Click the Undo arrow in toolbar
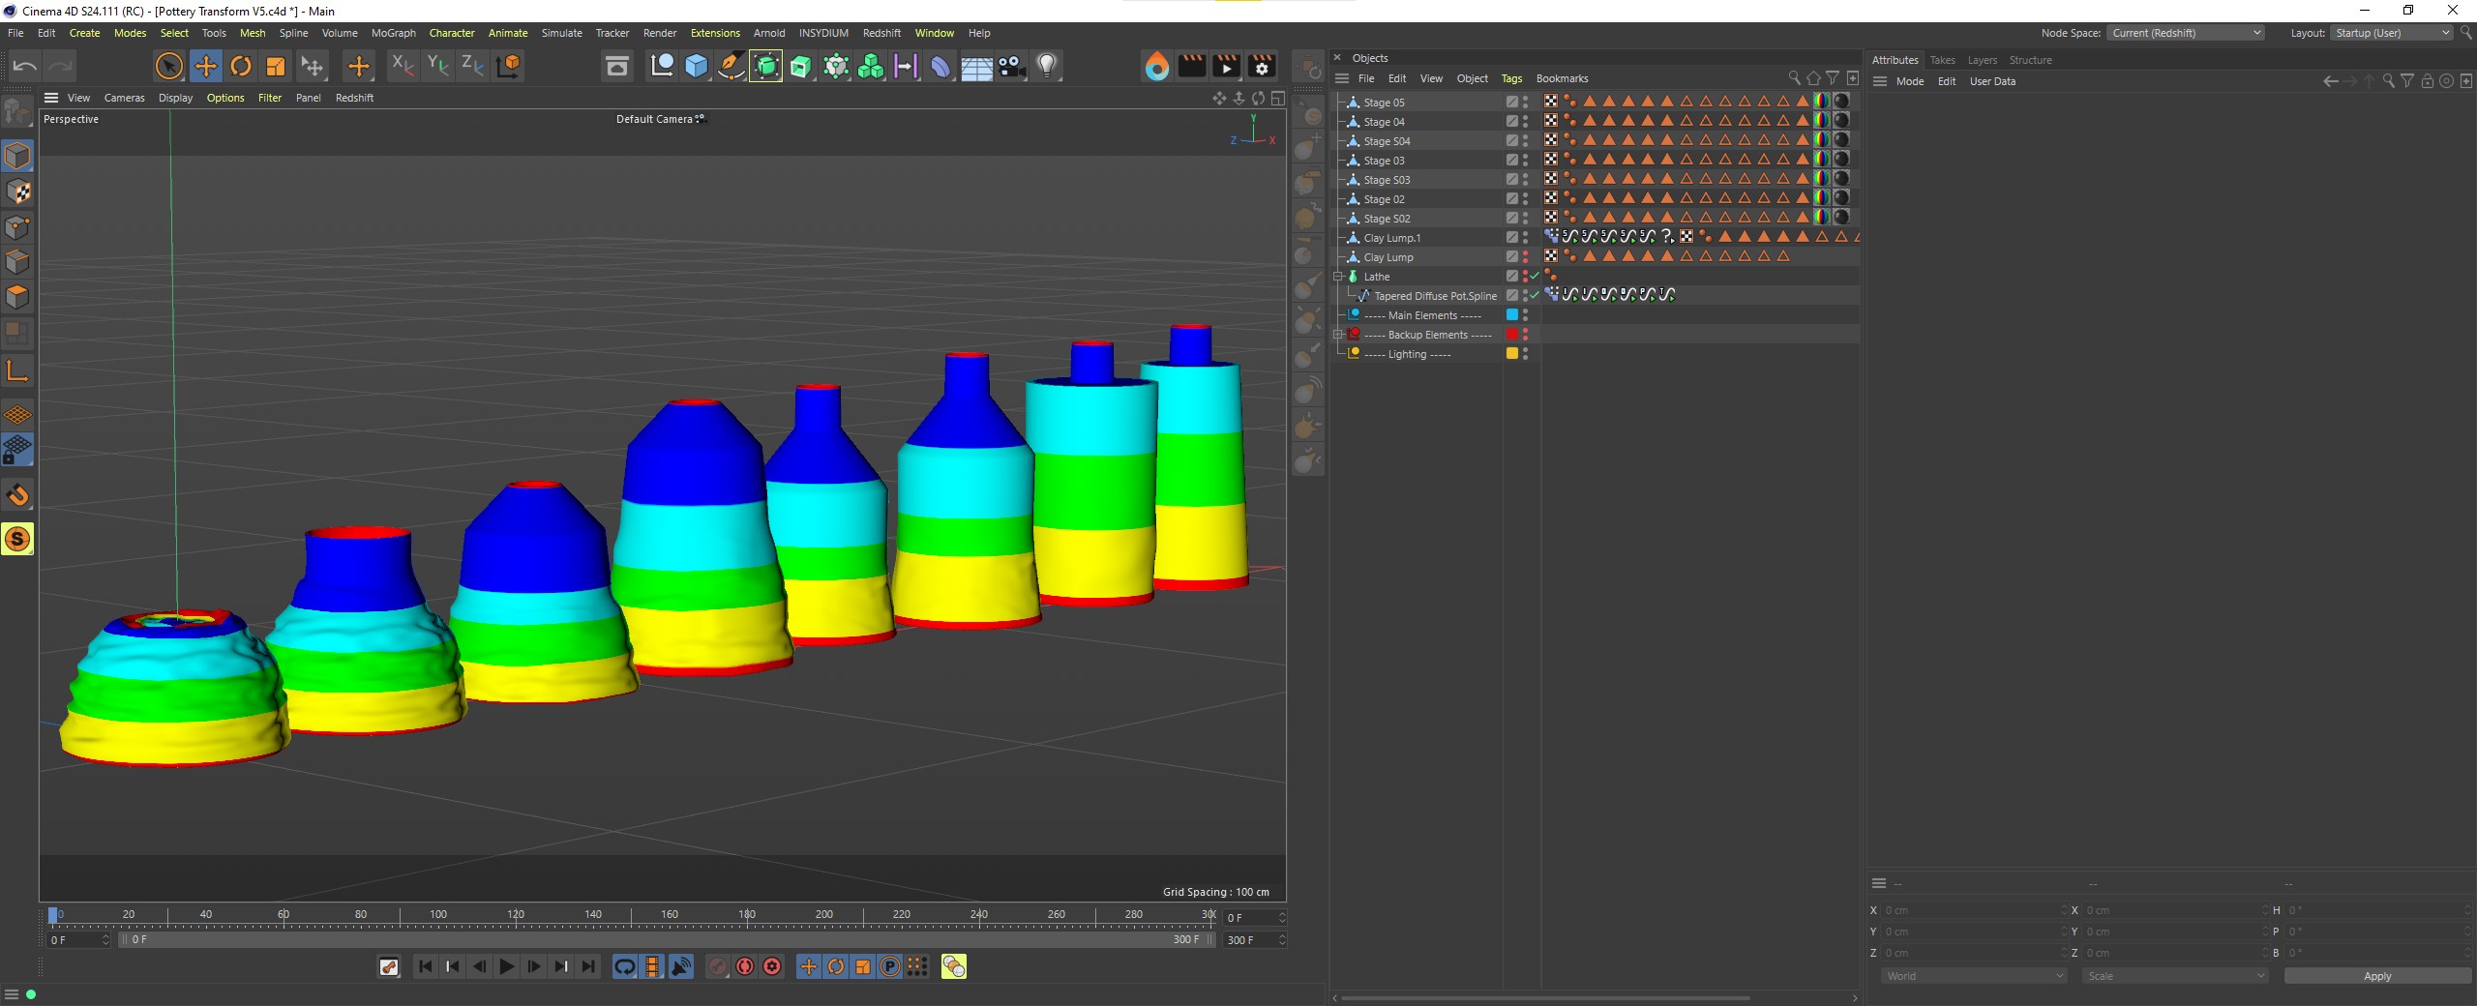This screenshot has height=1006, width=2477. (25, 66)
